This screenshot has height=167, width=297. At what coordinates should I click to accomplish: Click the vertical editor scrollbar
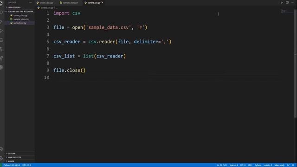tap(296, 64)
